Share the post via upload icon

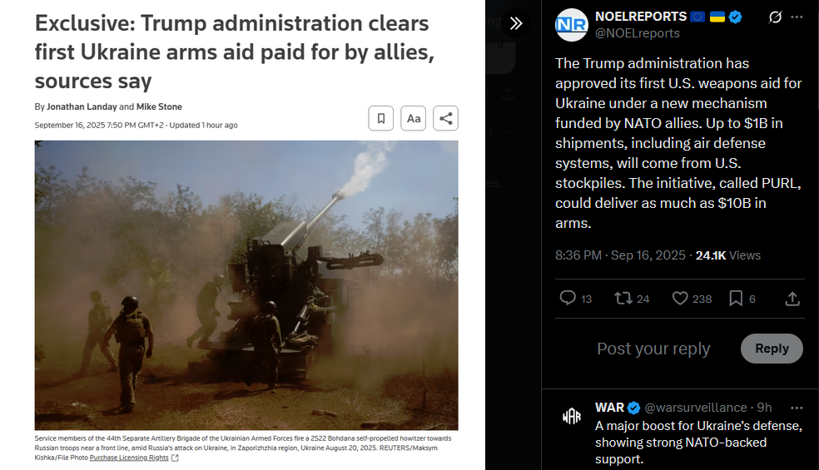tap(792, 298)
